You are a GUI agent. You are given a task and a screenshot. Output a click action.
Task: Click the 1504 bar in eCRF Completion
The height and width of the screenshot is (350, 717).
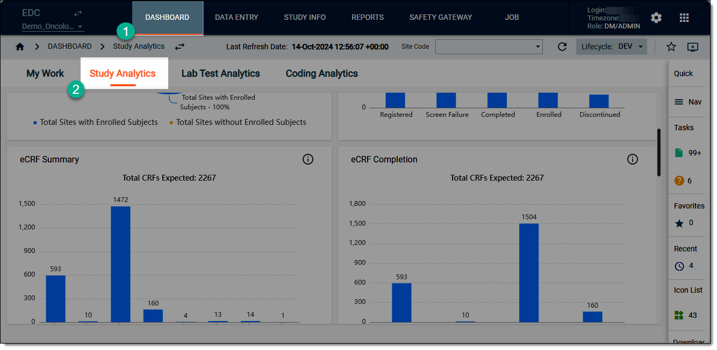click(x=529, y=273)
